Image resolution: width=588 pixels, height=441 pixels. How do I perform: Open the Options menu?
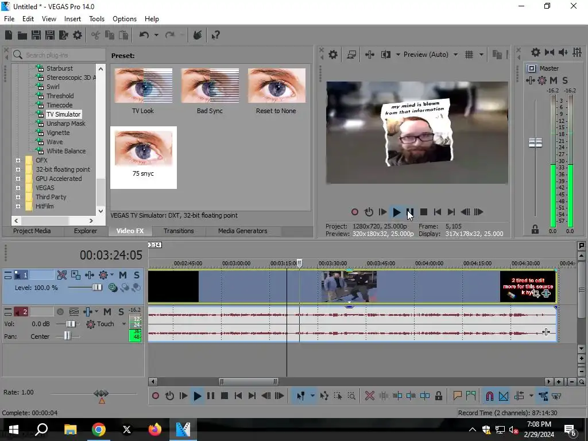click(125, 19)
